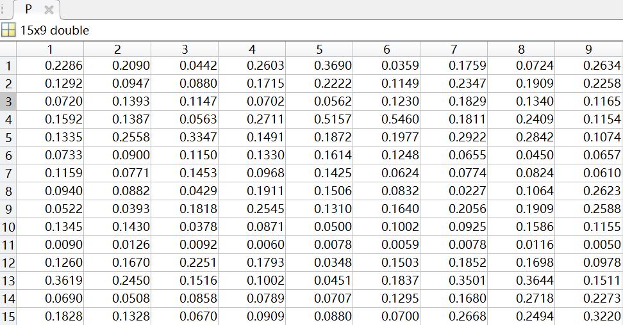This screenshot has width=623, height=325.
Task: Select column 5 header
Action: (x=319, y=49)
